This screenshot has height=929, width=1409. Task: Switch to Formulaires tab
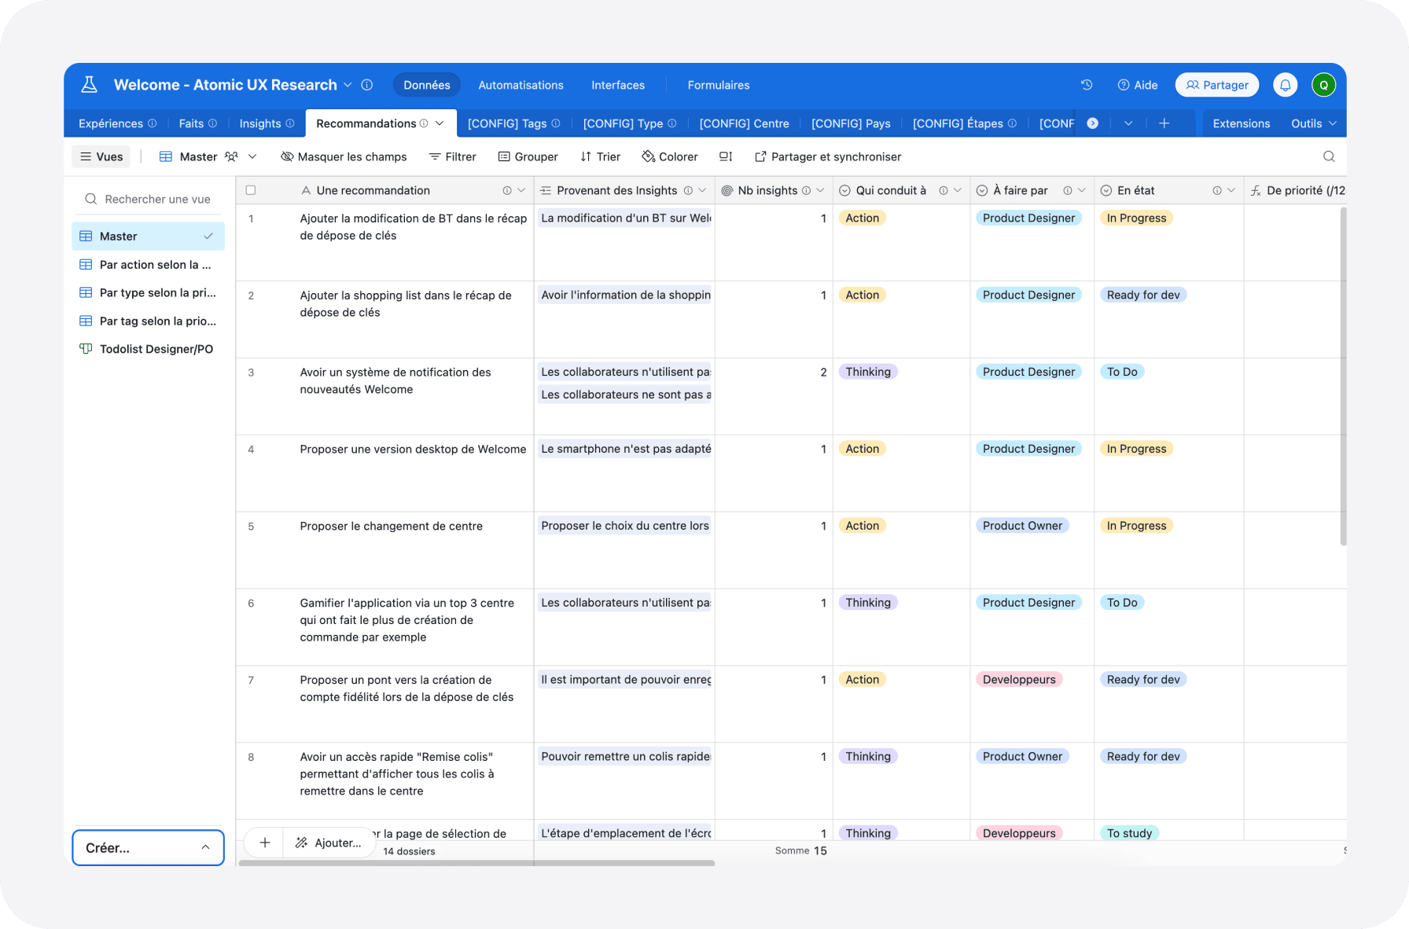[x=719, y=85]
